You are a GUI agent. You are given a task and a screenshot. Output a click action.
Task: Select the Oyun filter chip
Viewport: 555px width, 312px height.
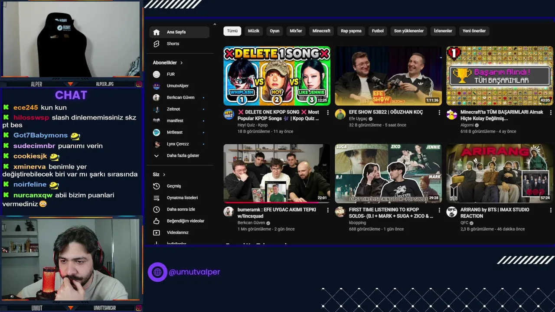click(274, 31)
